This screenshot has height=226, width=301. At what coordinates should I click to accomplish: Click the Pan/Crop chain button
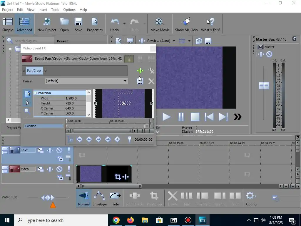(x=34, y=71)
